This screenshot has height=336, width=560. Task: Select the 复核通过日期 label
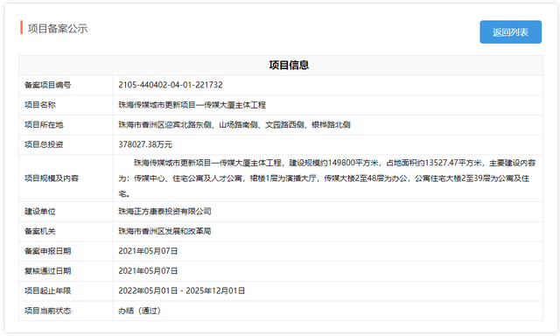coord(47,271)
